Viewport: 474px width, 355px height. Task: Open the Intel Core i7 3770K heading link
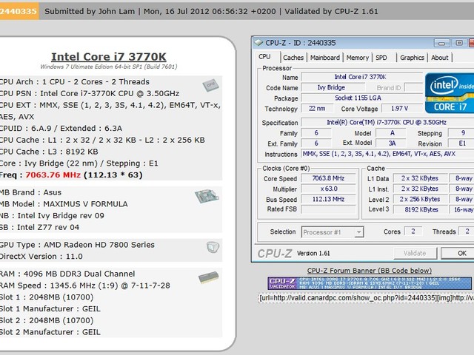coord(109,56)
